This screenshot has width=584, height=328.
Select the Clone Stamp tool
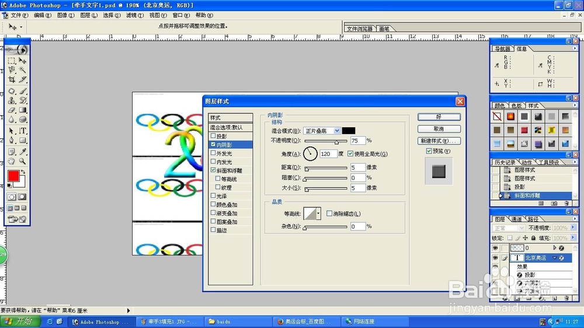click(12, 100)
